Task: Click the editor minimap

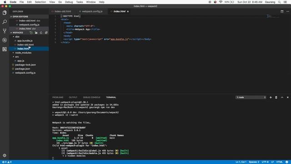Action: coord(273,16)
